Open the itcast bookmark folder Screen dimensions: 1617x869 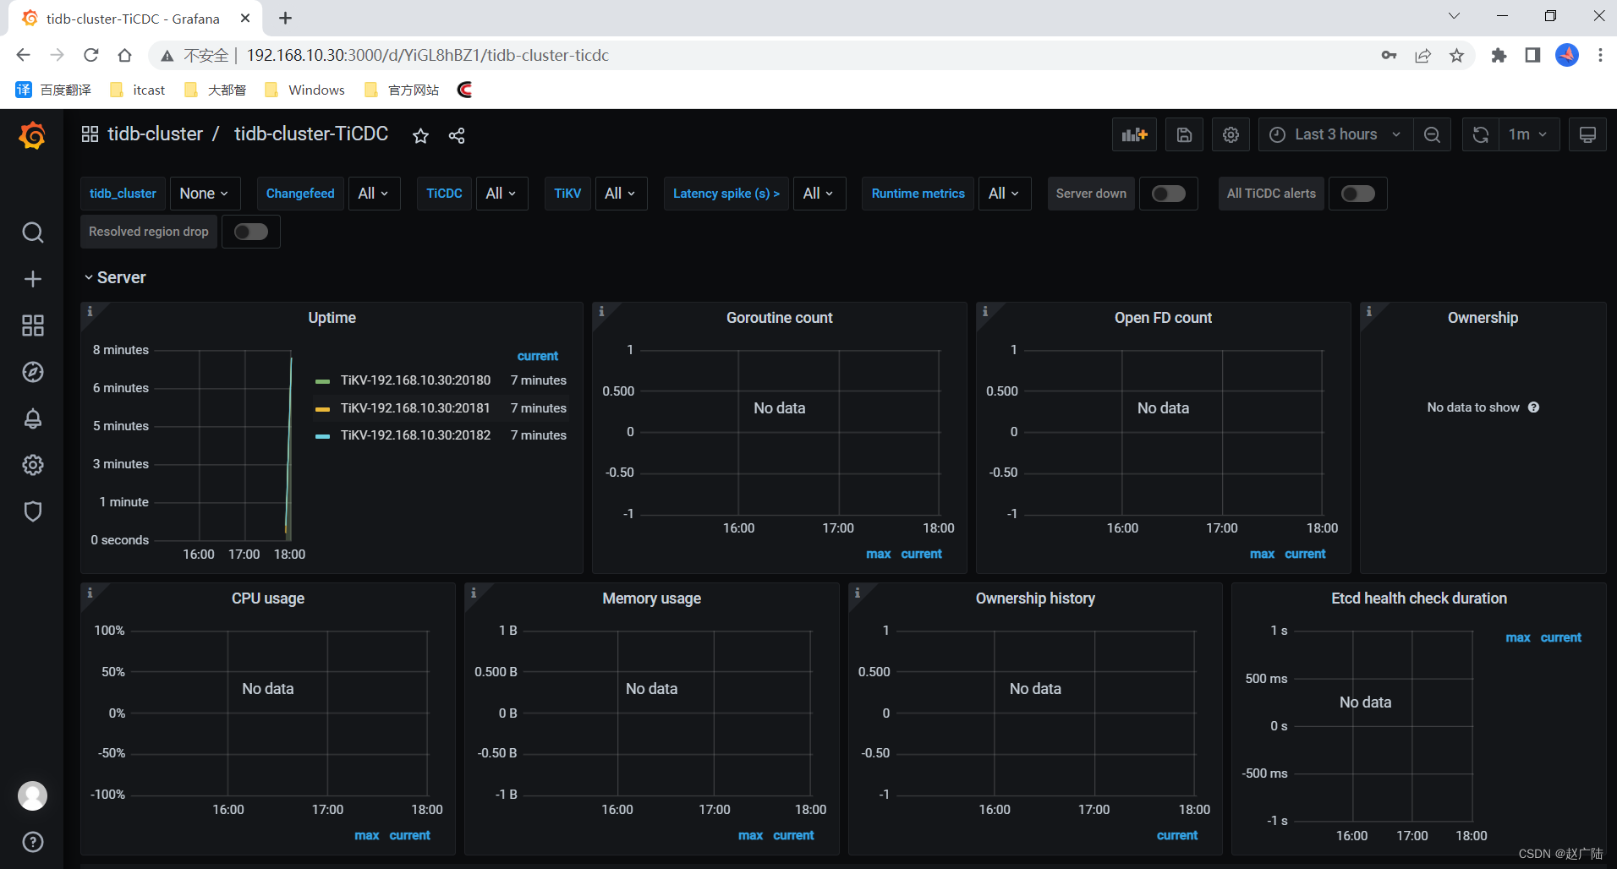[x=137, y=90]
